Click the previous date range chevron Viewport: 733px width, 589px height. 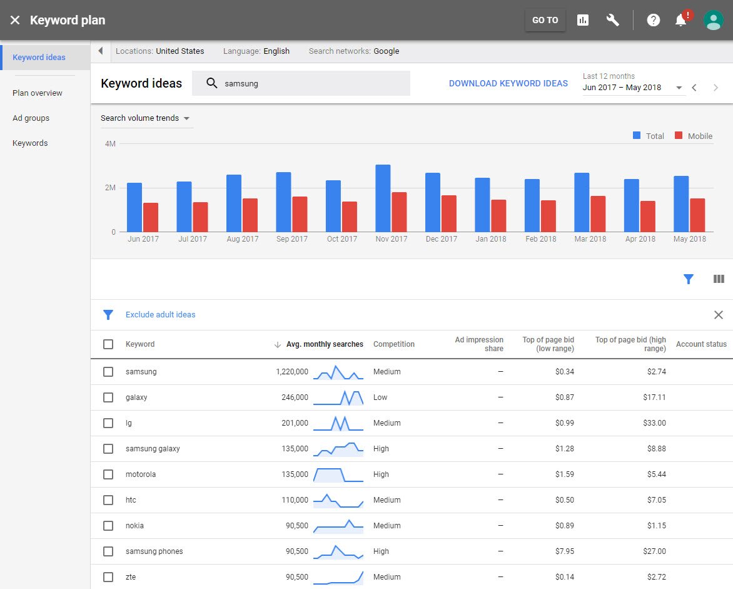[x=695, y=88]
